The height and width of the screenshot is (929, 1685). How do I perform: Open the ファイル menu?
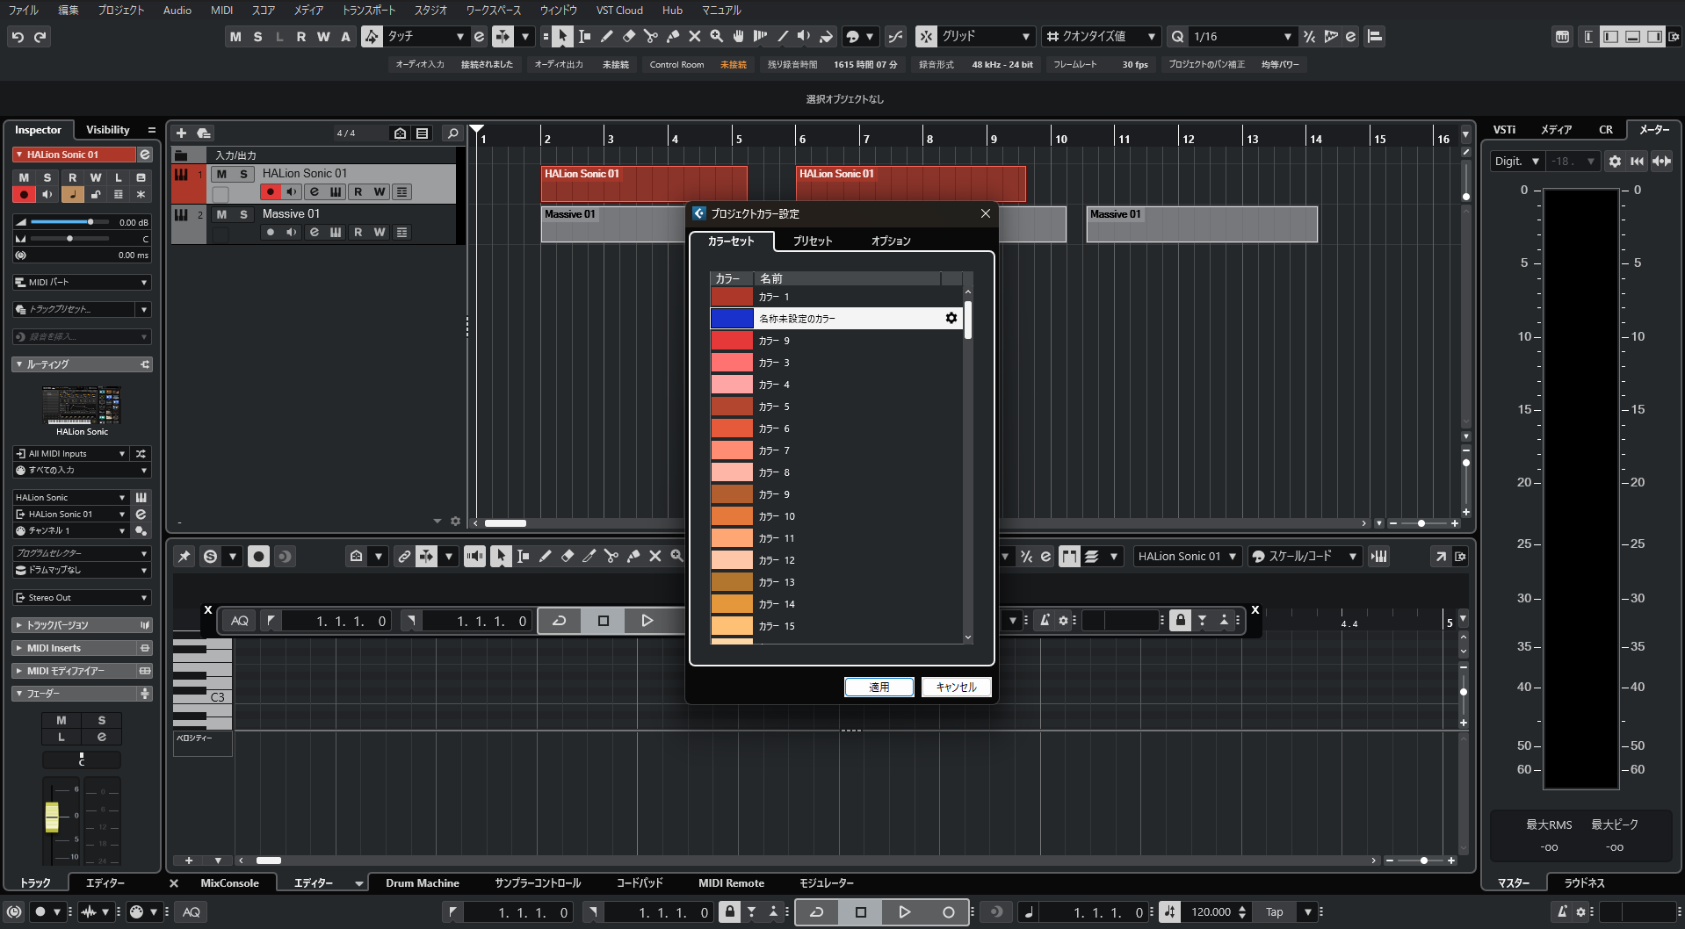tap(24, 11)
